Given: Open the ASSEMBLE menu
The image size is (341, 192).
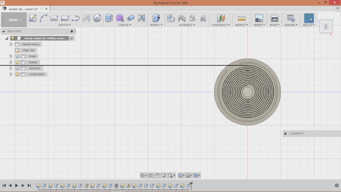Looking at the screenshot, I should 186,25.
